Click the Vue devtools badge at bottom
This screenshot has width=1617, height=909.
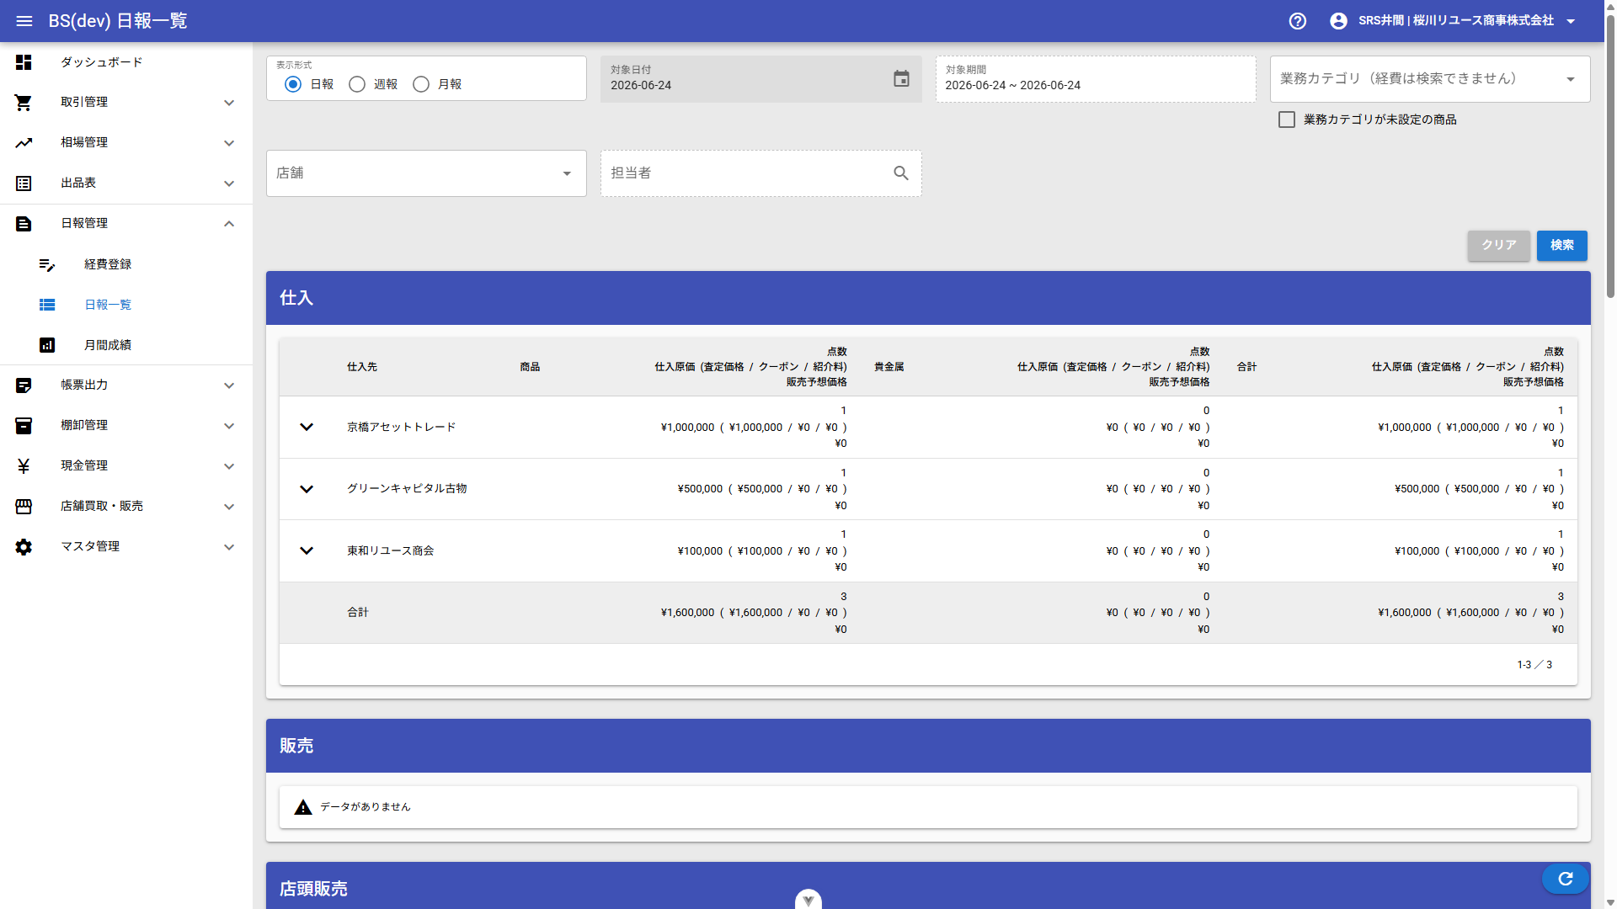(808, 900)
